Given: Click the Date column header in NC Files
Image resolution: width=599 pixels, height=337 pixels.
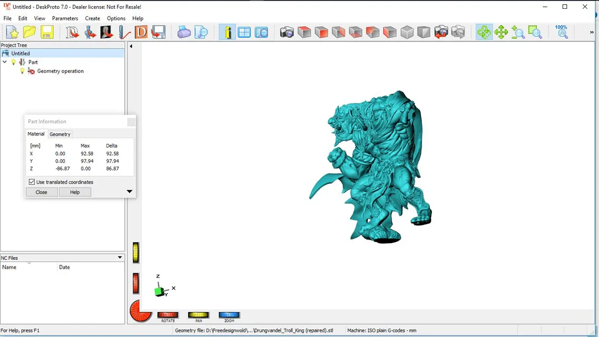Looking at the screenshot, I should [91, 267].
